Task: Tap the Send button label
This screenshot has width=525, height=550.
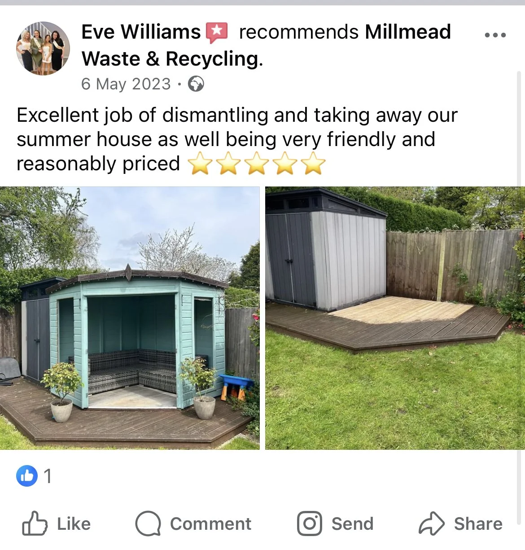Action: (352, 524)
